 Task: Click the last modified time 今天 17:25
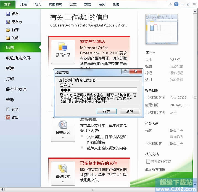[x=178, y=97]
